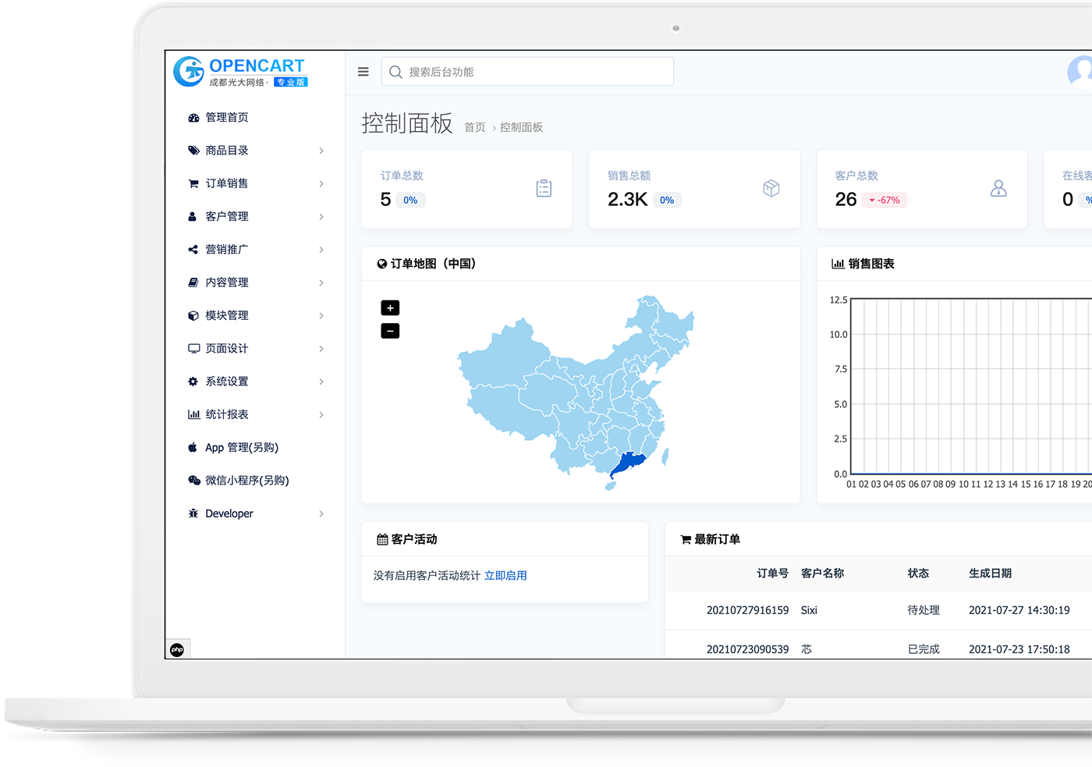Click the hamburger menu toggle icon

[363, 72]
